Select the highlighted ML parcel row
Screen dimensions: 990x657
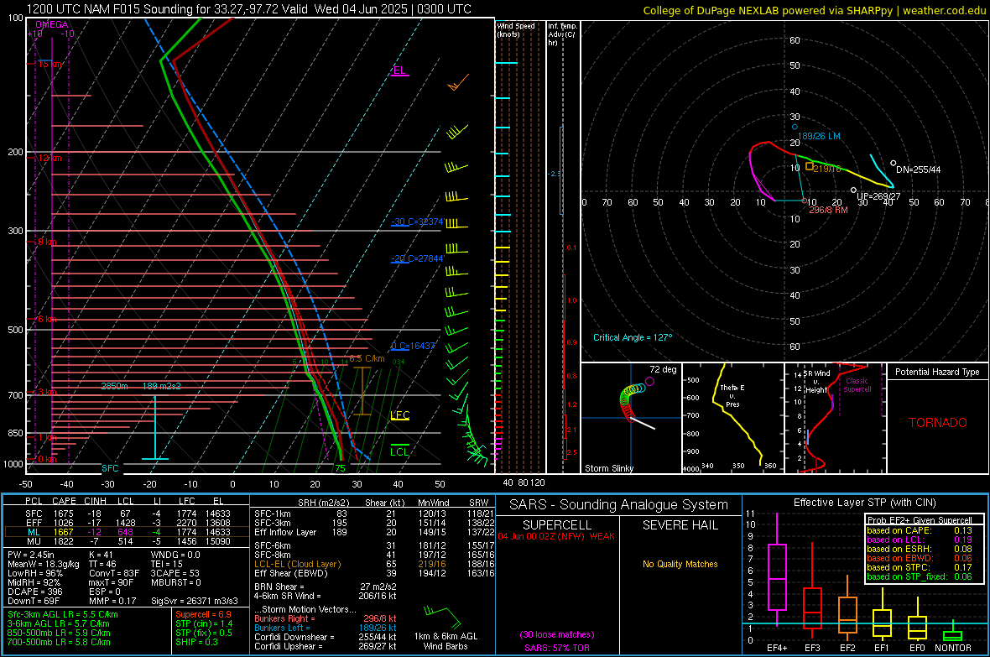tap(126, 532)
